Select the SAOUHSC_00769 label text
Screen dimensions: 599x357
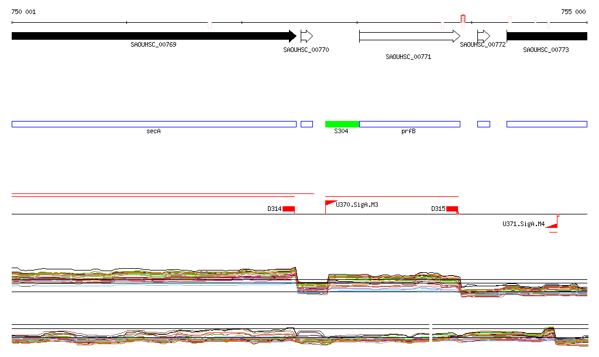(153, 44)
